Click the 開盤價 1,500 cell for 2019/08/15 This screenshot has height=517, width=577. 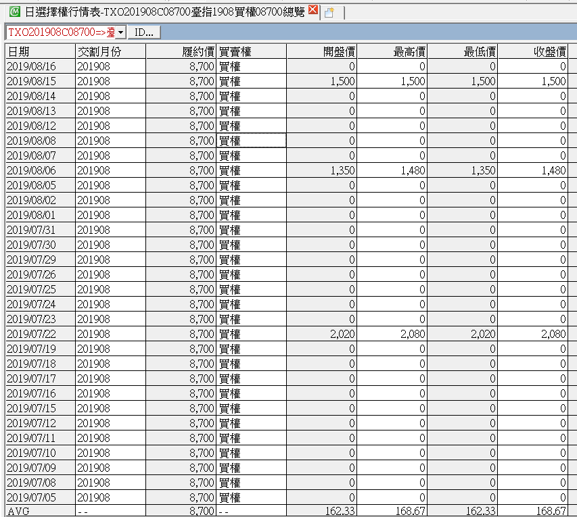321,81
